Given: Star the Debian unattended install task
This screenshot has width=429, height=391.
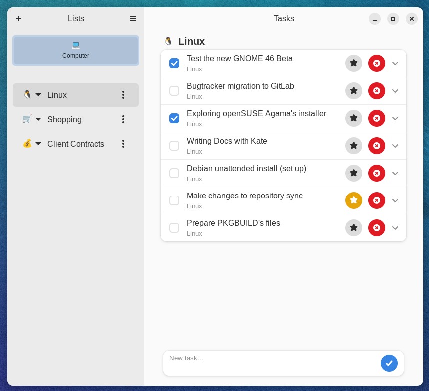Looking at the screenshot, I should (354, 173).
